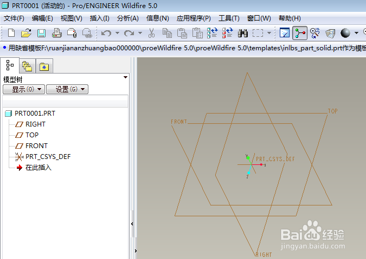Switch to the Model Tree navigator tab

tap(10, 65)
